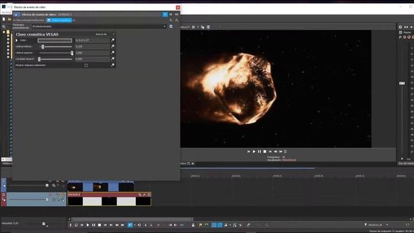Screen dimensions: 414x233
Task: Click the Umbral inferior value field
Action: point(93,47)
